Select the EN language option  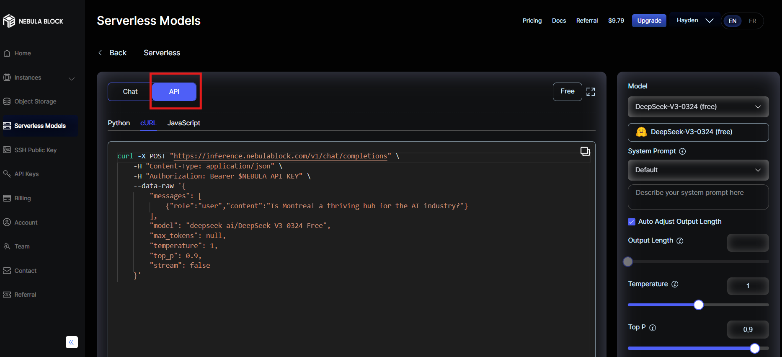tap(733, 21)
